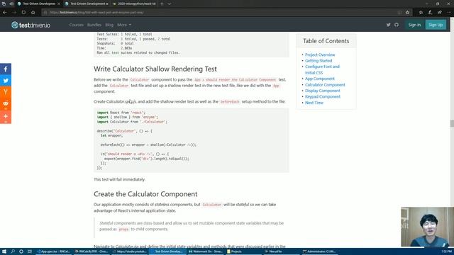
Task: Click the webcam video thumbnail
Action: [427, 227]
